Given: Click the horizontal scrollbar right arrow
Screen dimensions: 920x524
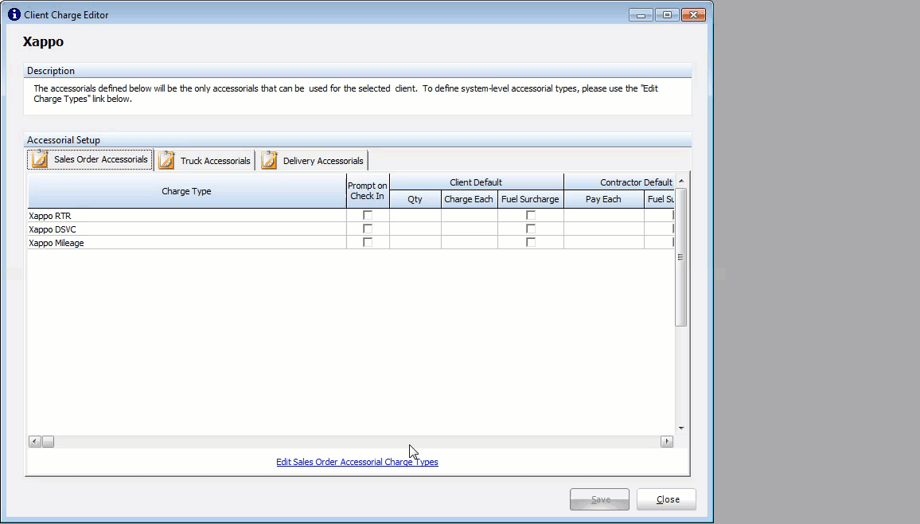Looking at the screenshot, I should (x=667, y=441).
